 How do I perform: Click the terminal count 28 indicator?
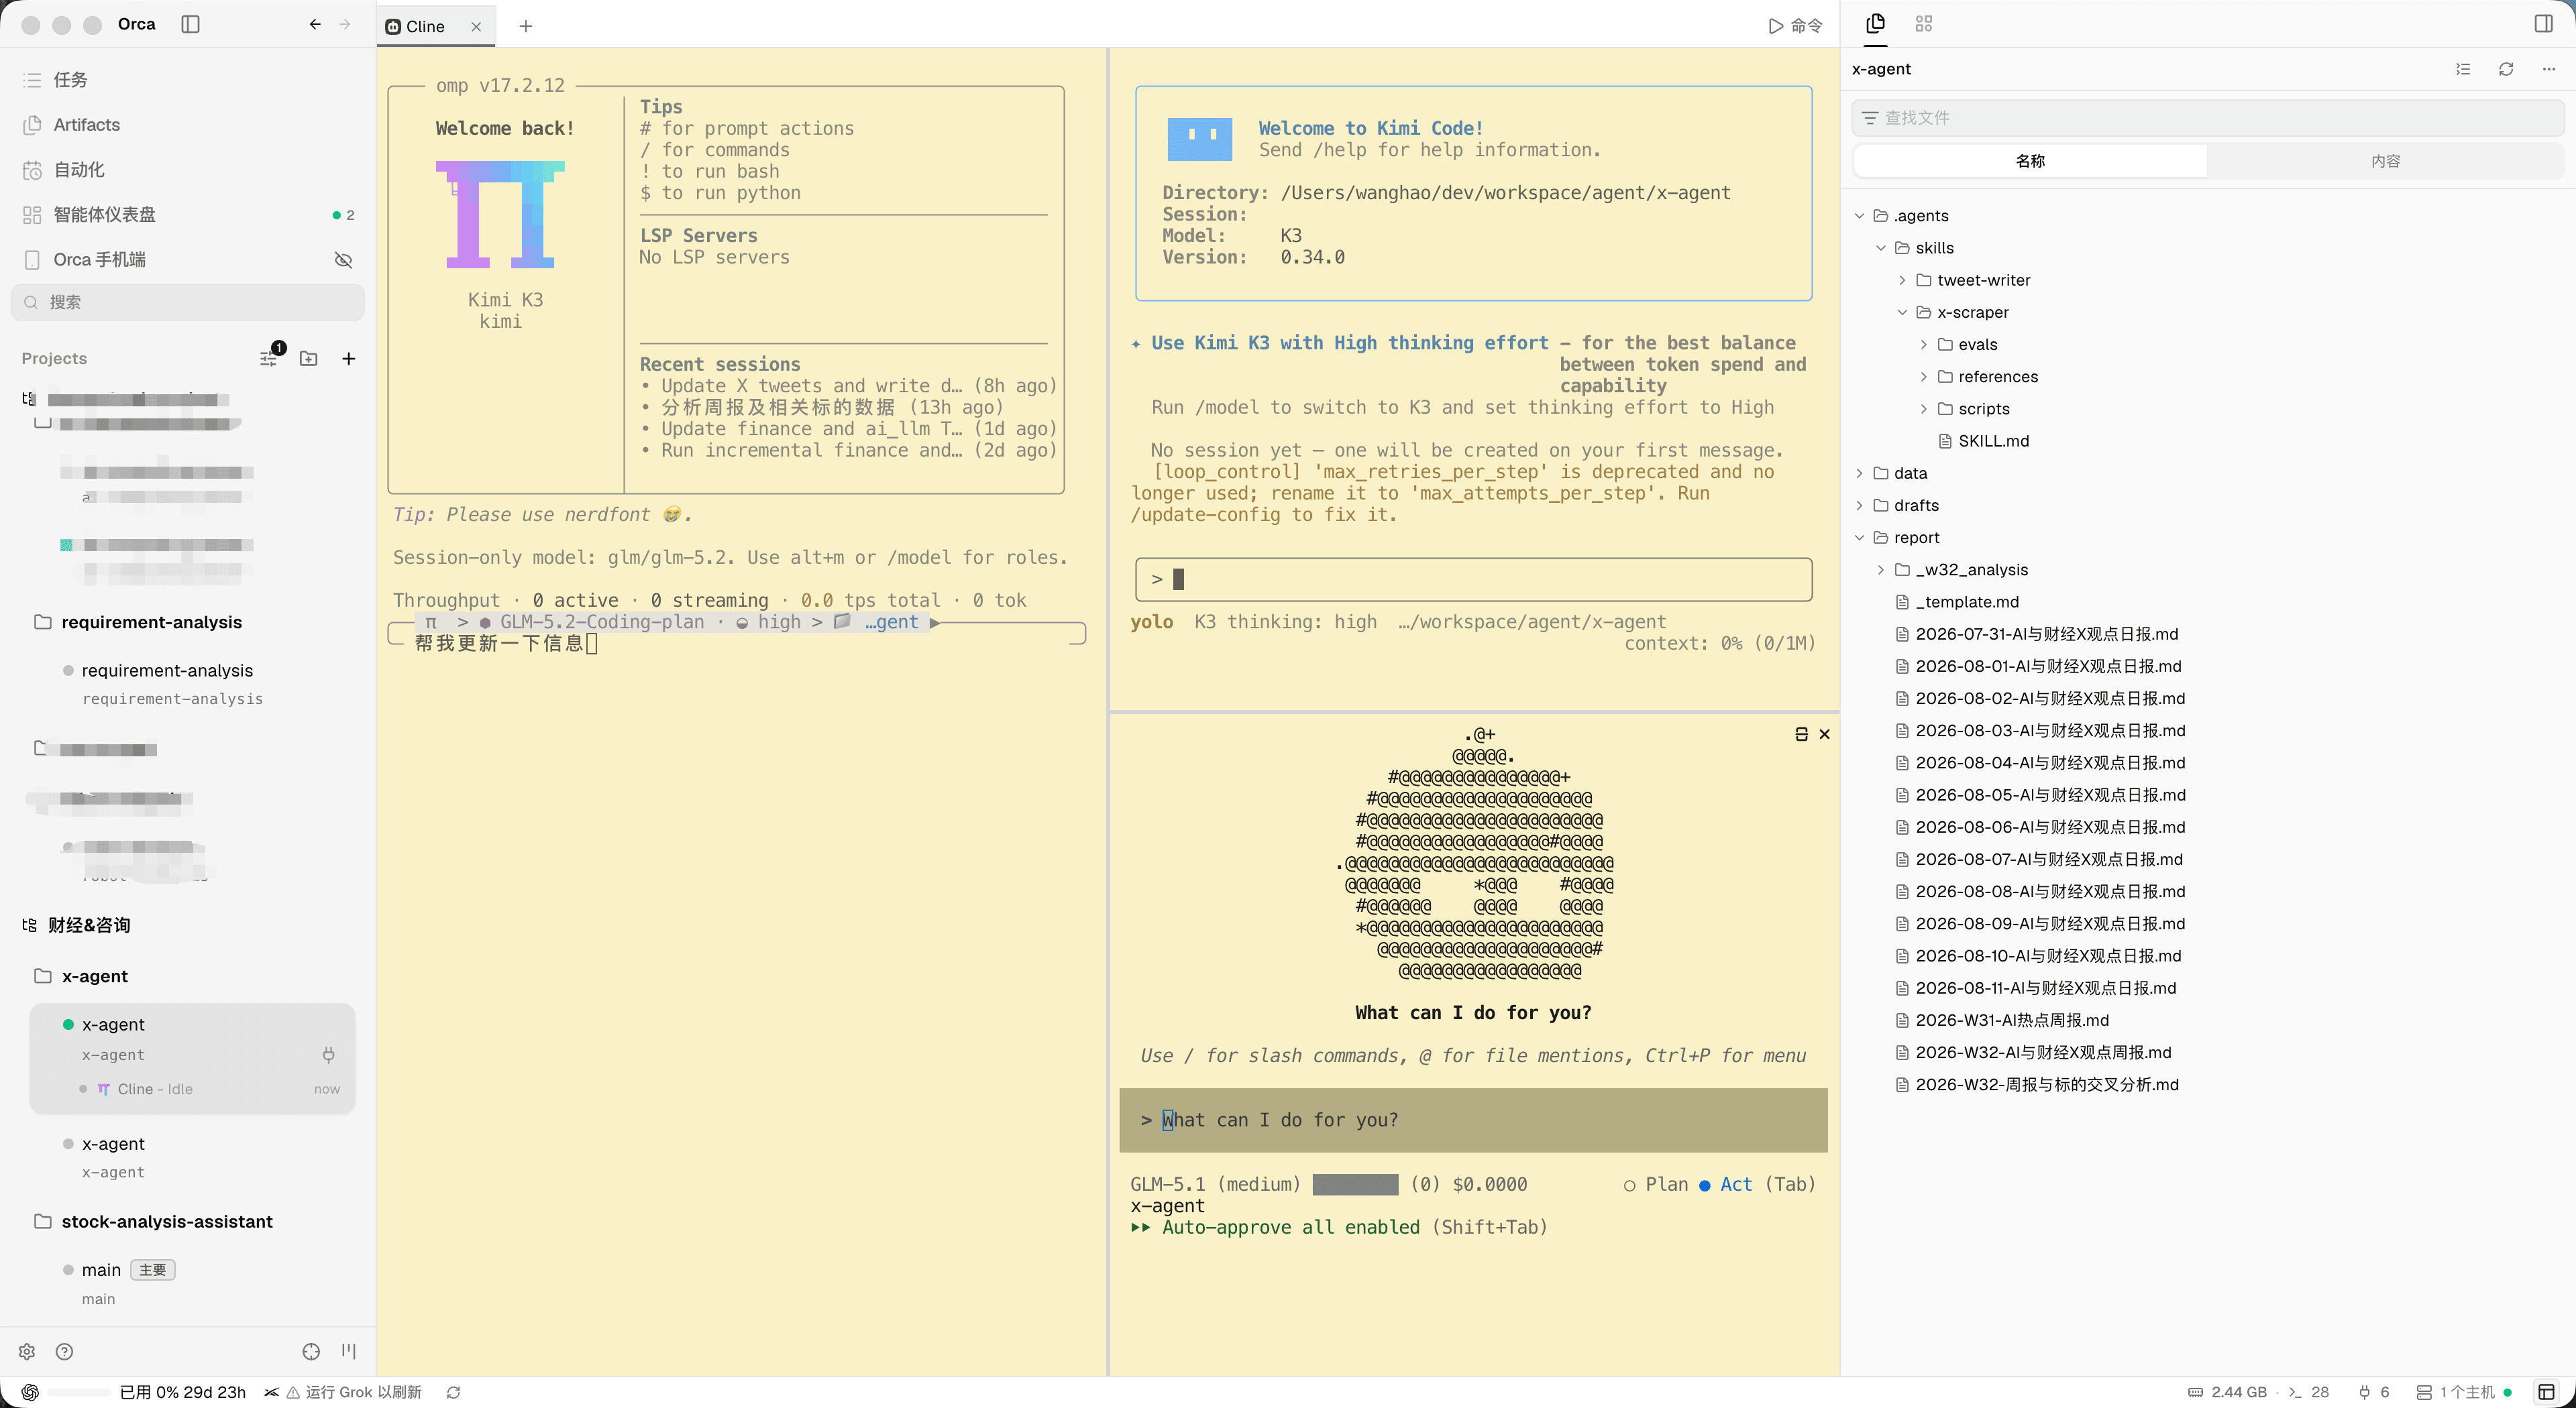point(2309,1392)
